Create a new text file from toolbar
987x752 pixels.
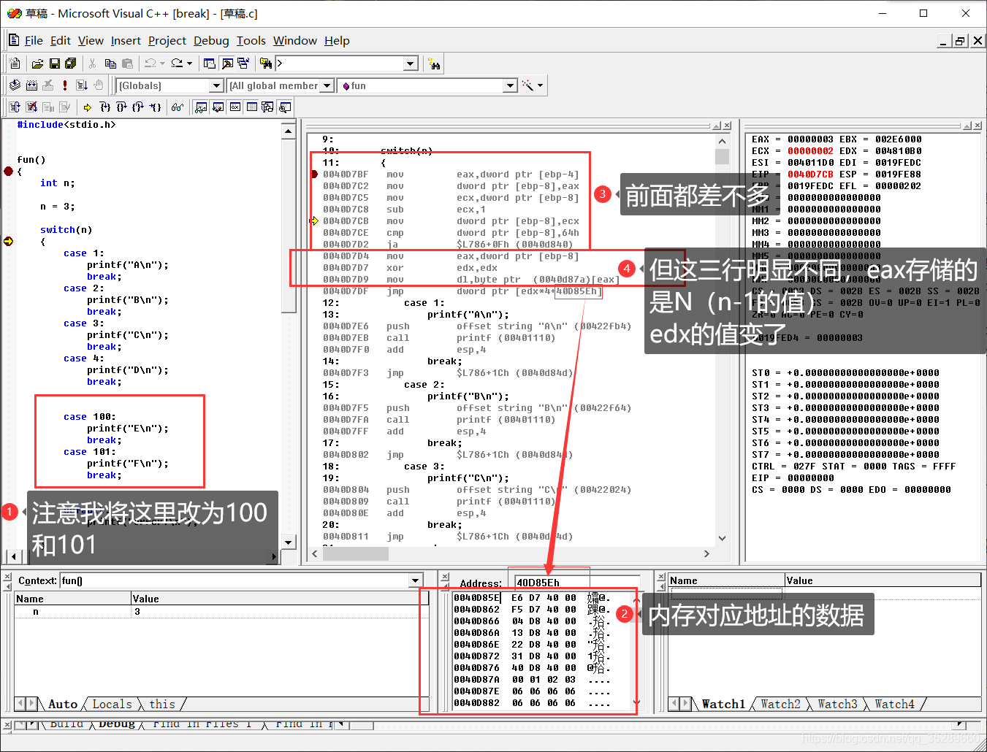pyautogui.click(x=15, y=64)
